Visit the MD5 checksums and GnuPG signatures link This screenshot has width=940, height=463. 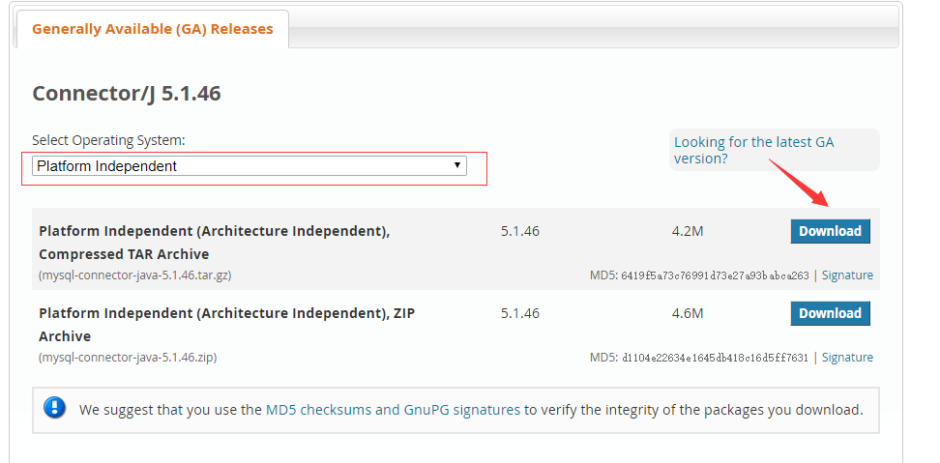point(393,410)
